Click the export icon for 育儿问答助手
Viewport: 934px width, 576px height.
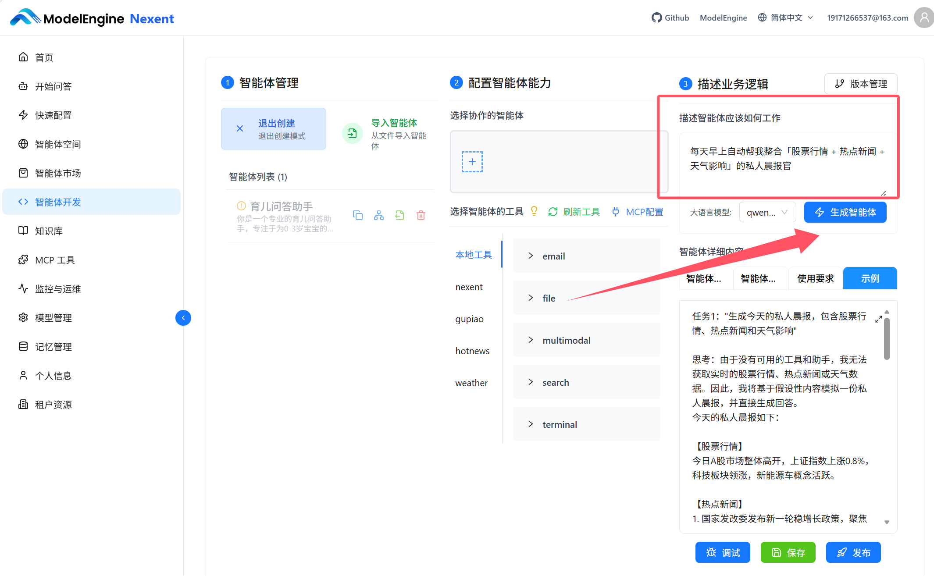pyautogui.click(x=399, y=215)
